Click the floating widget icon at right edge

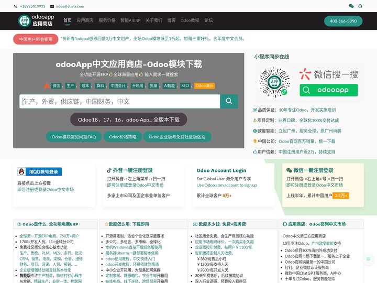[x=368, y=259]
